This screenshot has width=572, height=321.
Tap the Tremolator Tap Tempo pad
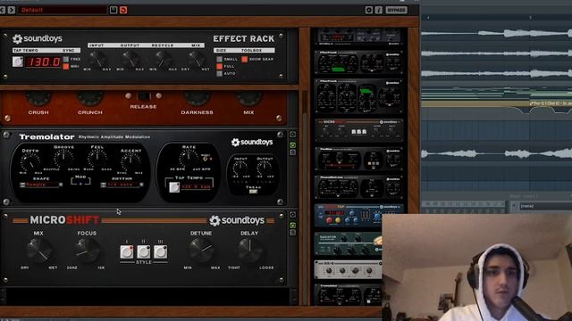174,187
